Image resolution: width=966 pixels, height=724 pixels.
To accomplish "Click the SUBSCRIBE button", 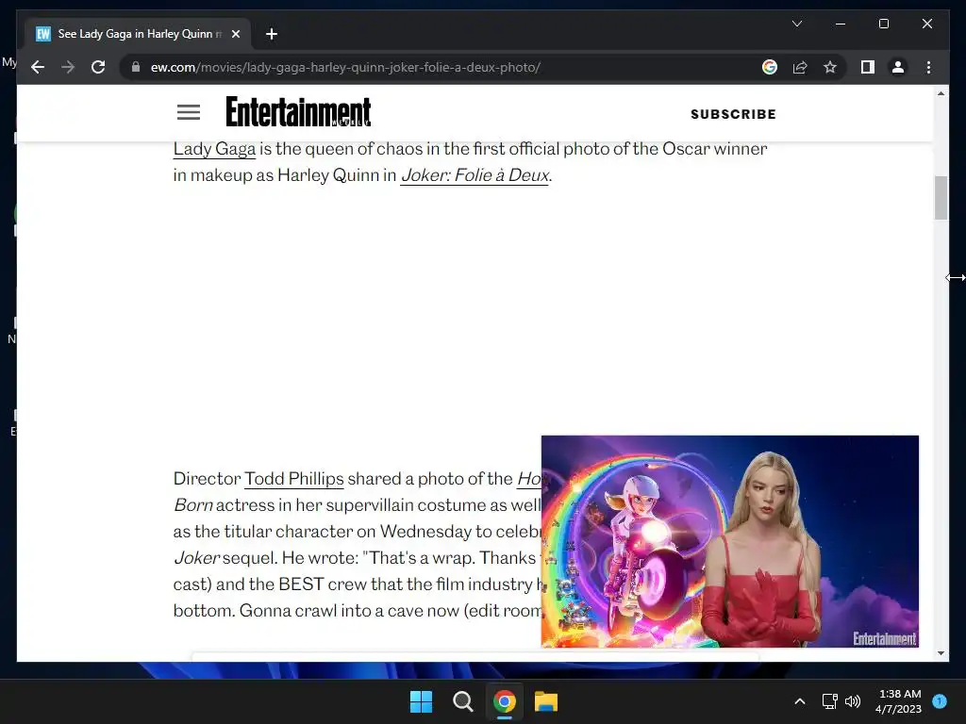I will coord(733,114).
